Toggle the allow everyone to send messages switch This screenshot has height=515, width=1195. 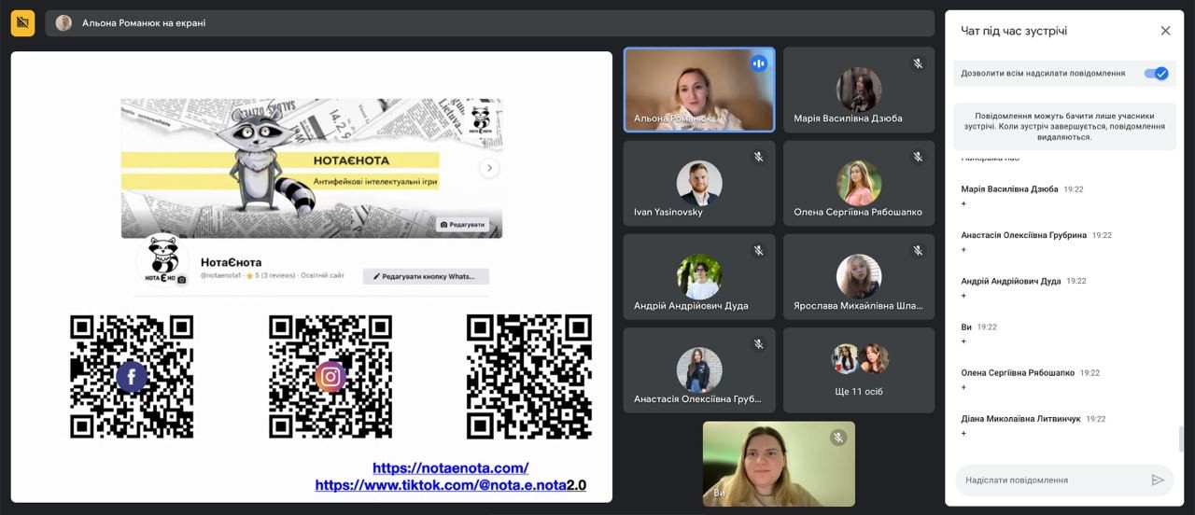click(x=1156, y=74)
